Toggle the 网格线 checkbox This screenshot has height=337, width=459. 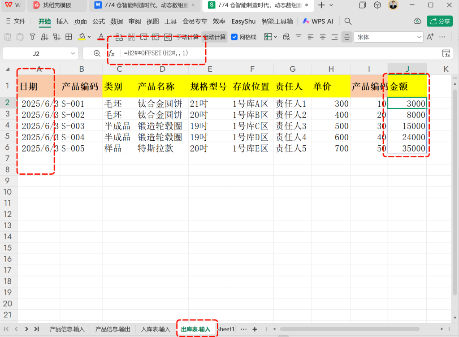coord(234,37)
